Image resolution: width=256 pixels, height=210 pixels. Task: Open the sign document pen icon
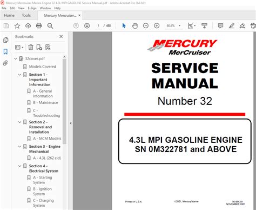(242, 26)
